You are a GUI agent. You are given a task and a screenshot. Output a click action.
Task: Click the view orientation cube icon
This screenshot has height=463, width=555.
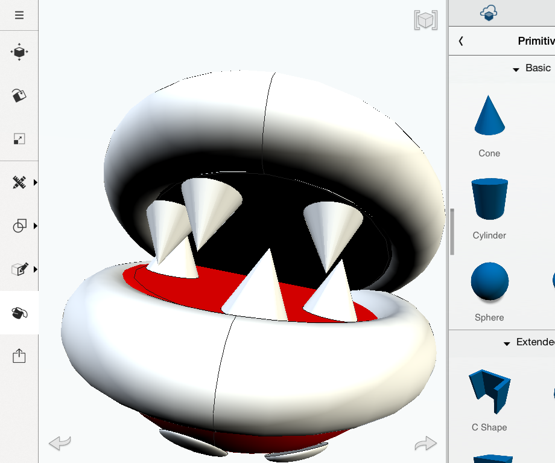click(425, 20)
